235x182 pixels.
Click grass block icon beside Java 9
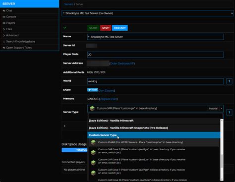(93, 152)
